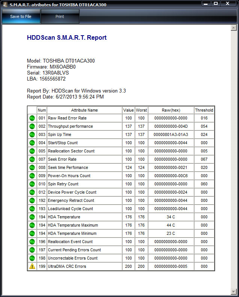Click green status icon for Current Pending Errors Count

point(32,250)
